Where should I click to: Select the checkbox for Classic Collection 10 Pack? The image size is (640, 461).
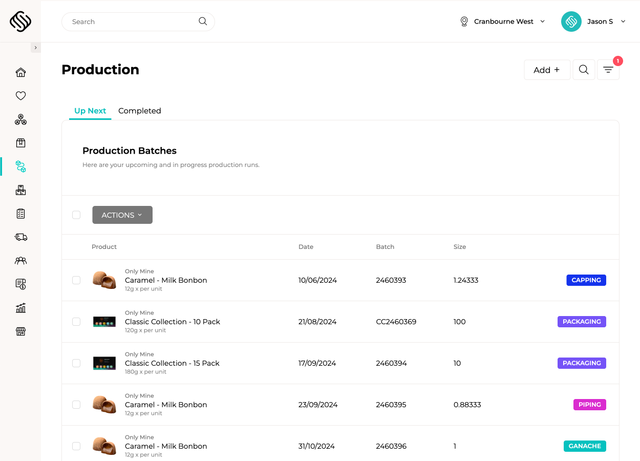click(76, 322)
